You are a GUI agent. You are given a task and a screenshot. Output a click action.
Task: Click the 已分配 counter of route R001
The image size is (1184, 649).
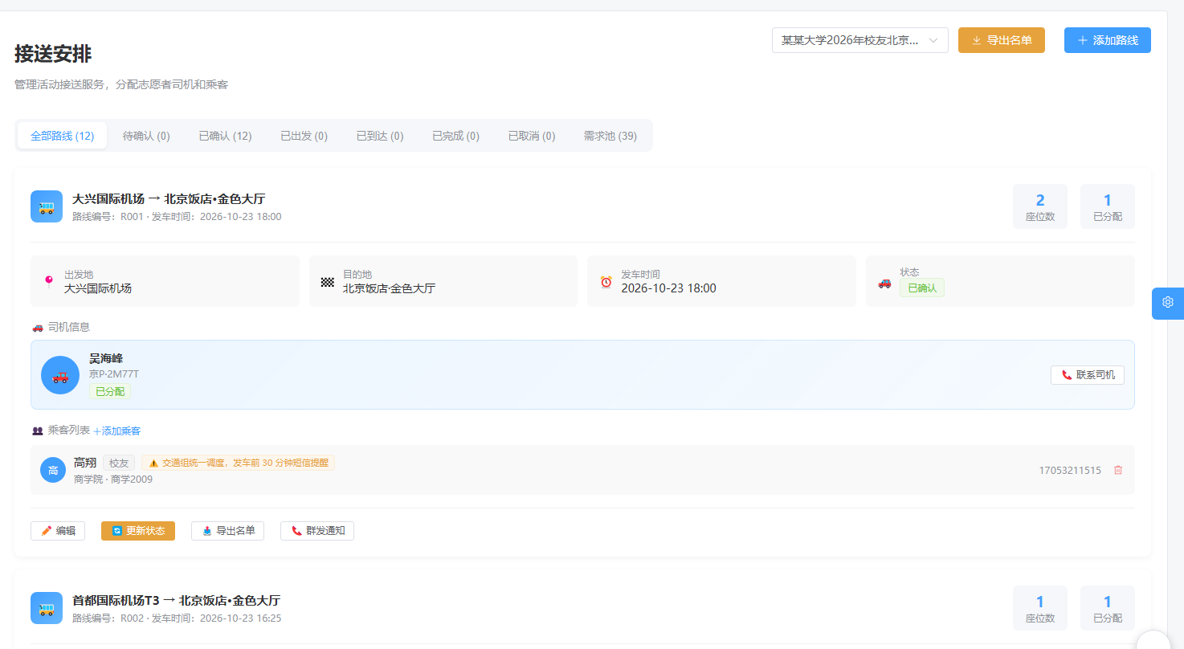[x=1108, y=206]
